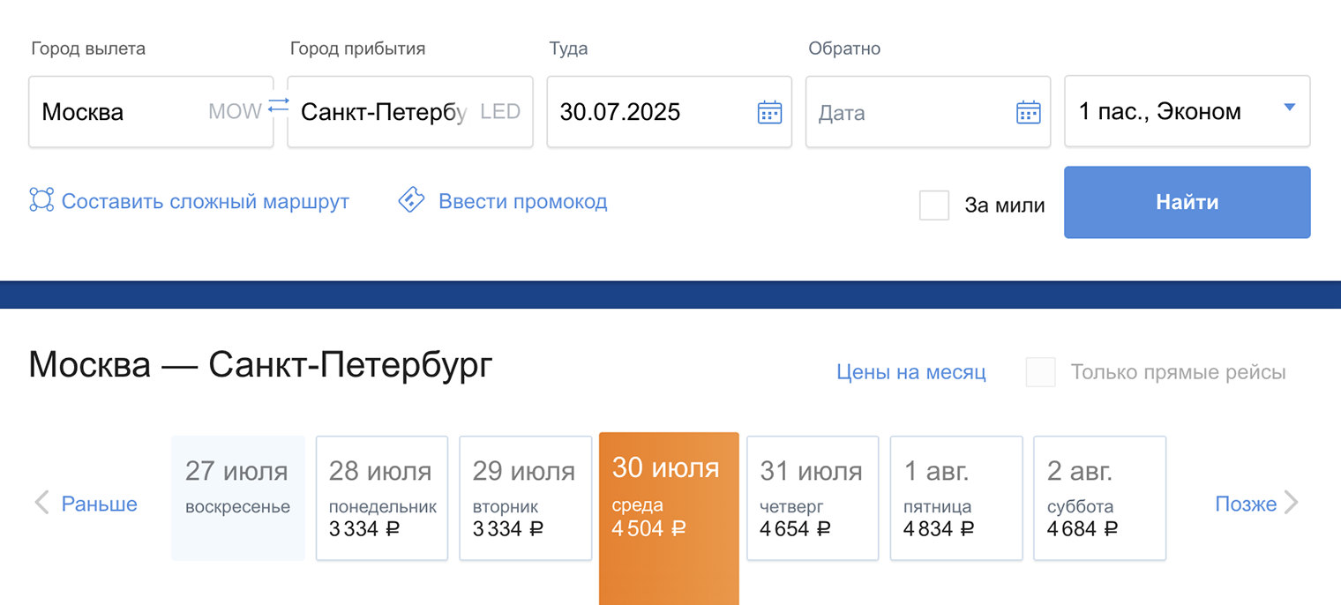Click the MOW airport code
This screenshot has width=1341, height=605.
[x=236, y=112]
